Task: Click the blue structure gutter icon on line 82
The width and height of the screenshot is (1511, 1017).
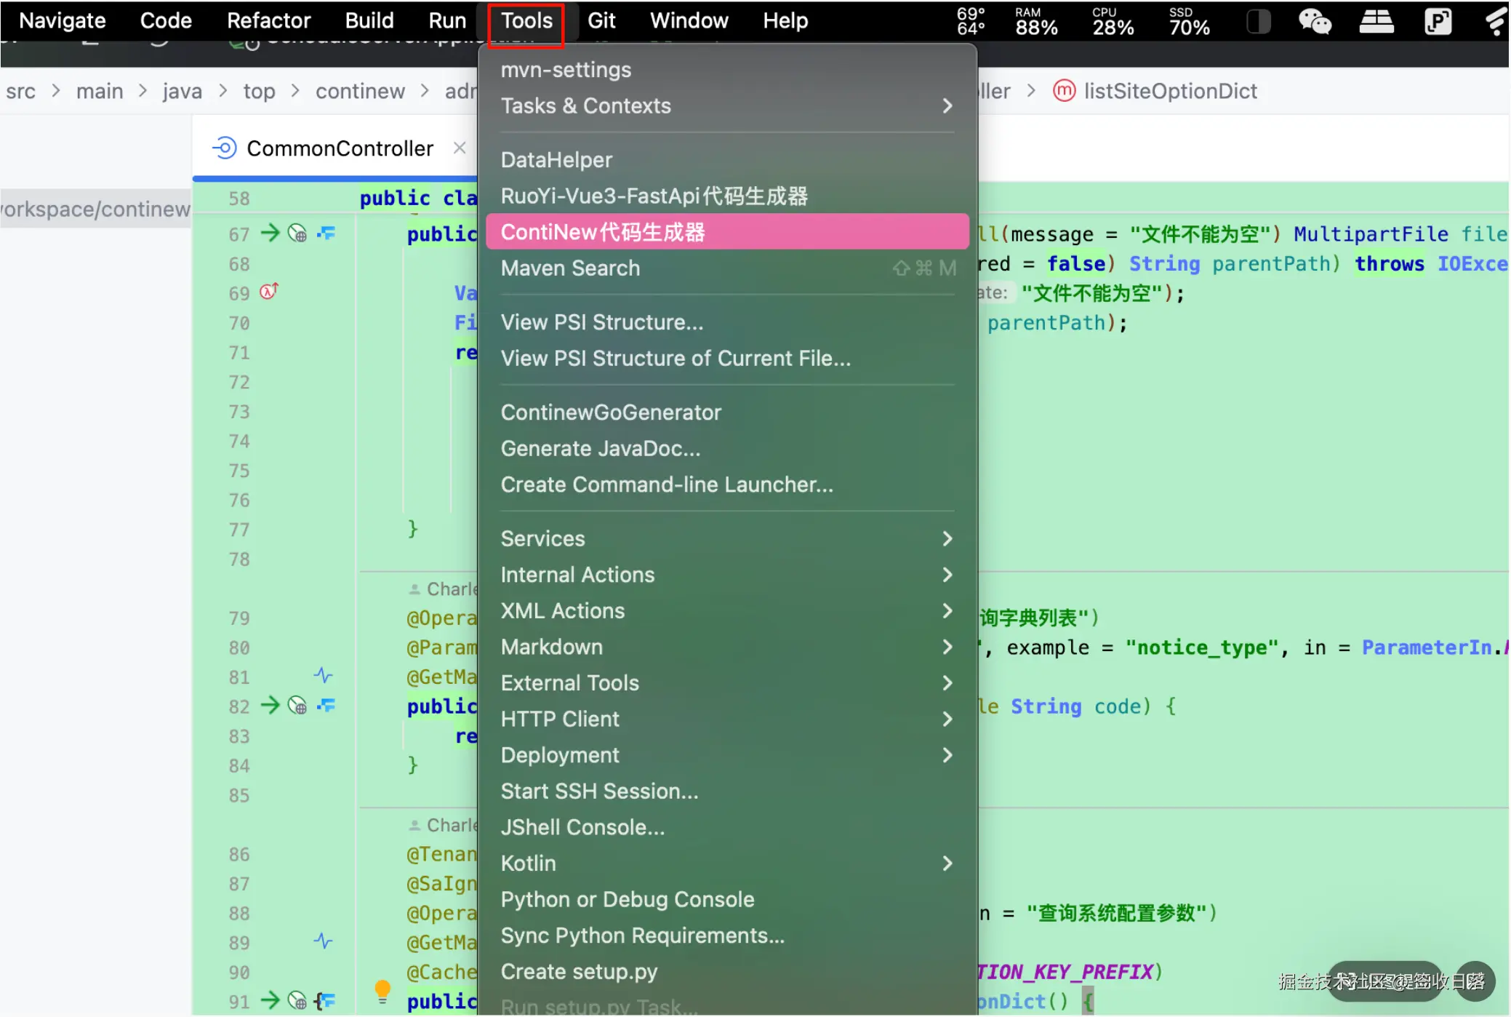Action: [x=326, y=705]
